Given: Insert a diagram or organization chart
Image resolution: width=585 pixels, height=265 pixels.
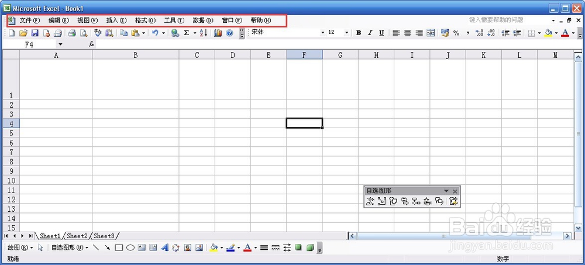Looking at the screenshot, I should (176, 247).
